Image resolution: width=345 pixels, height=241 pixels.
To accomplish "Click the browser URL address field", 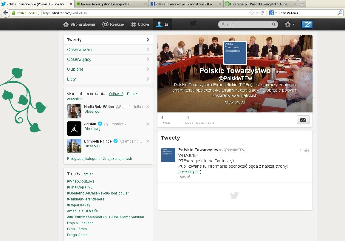I will point(145,13).
